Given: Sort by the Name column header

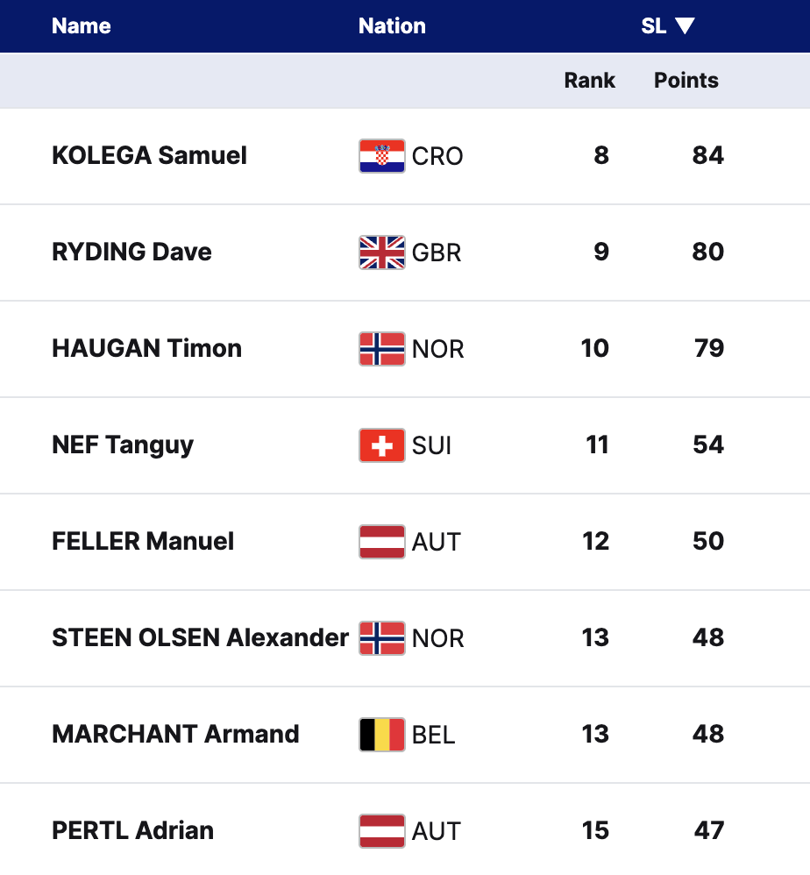Looking at the screenshot, I should click(x=82, y=26).
